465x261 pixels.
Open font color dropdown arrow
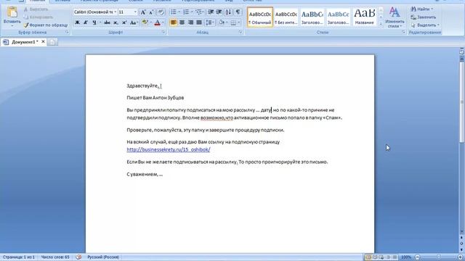pyautogui.click(x=163, y=22)
